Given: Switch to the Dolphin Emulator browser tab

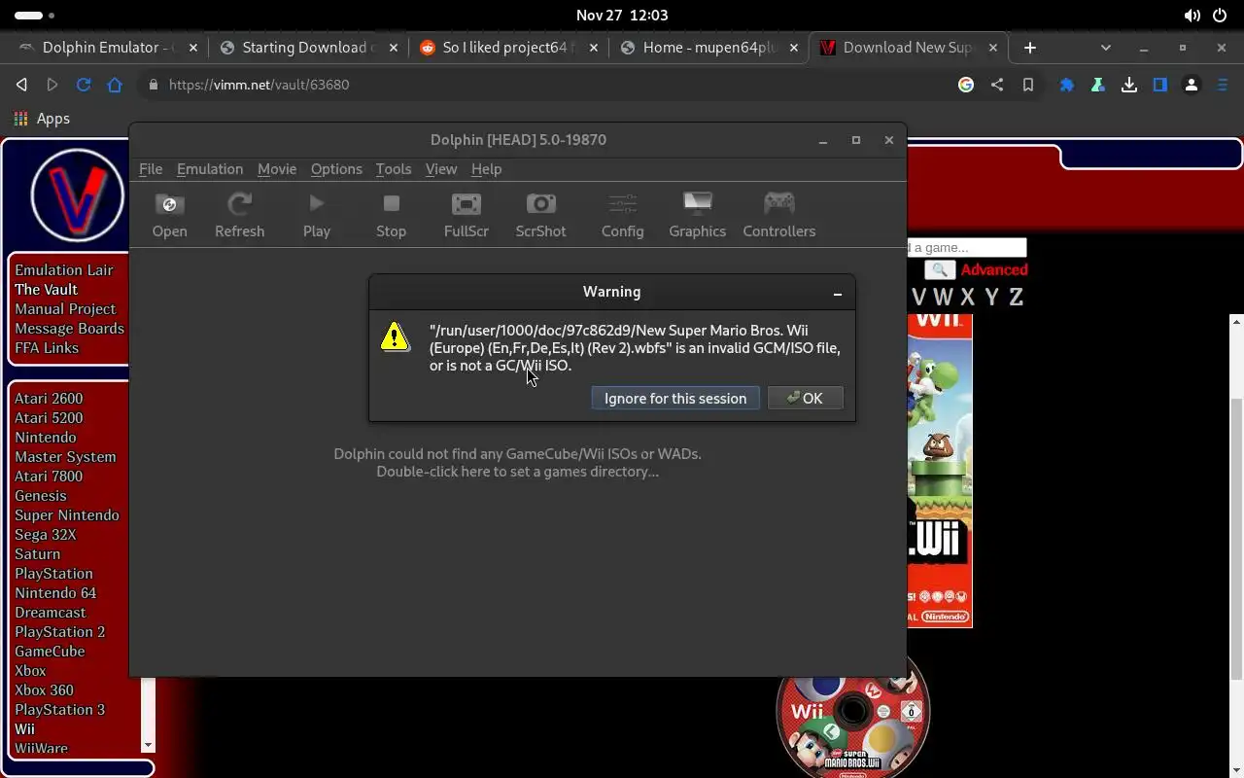Looking at the screenshot, I should [106, 48].
